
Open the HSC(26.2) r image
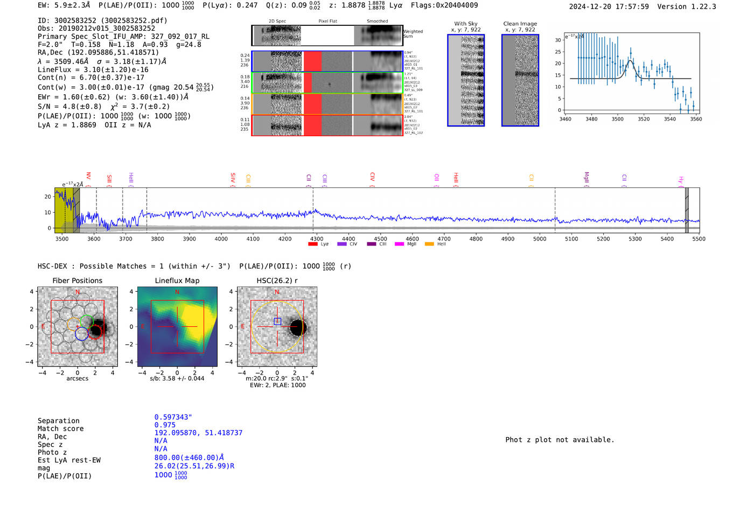[x=277, y=327]
